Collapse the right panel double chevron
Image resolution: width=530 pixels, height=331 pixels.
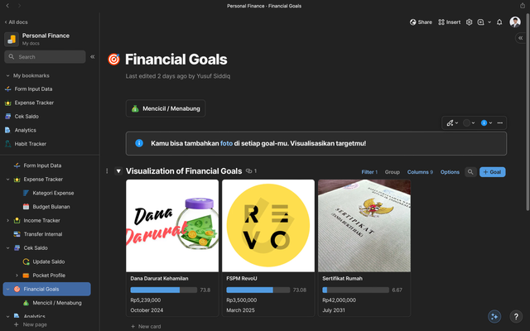(521, 38)
